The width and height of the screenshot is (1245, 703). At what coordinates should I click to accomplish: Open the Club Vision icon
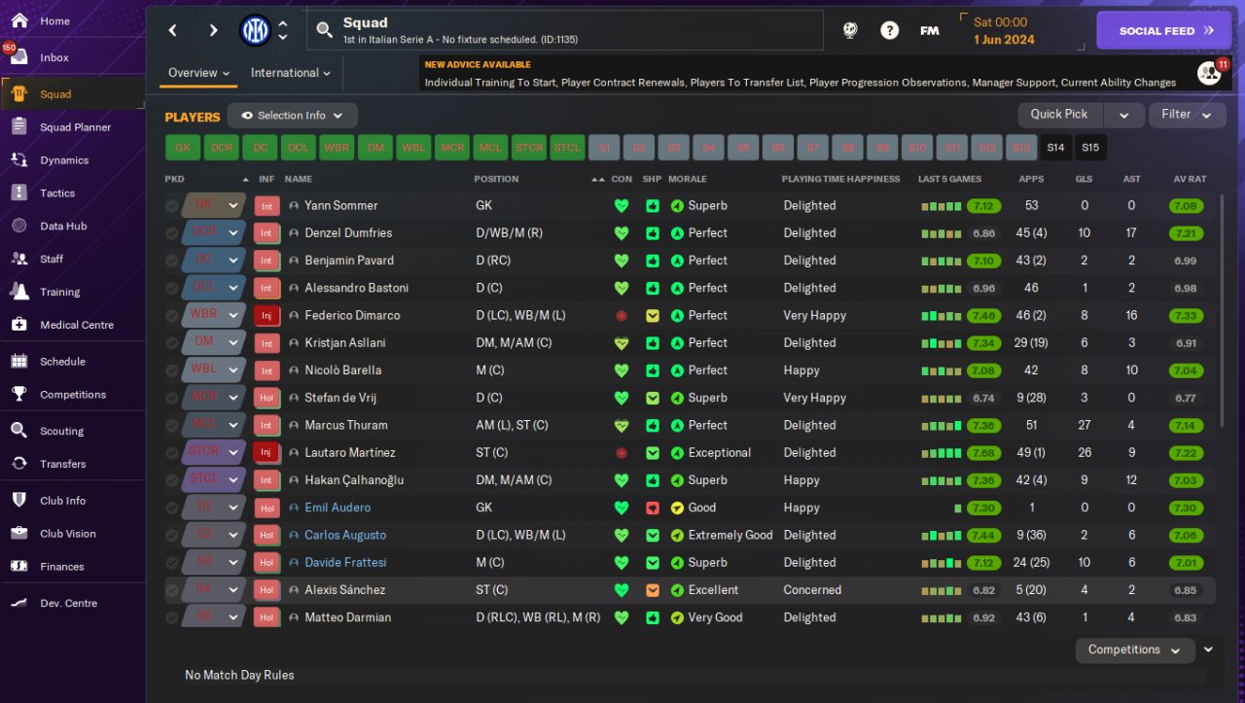point(19,534)
